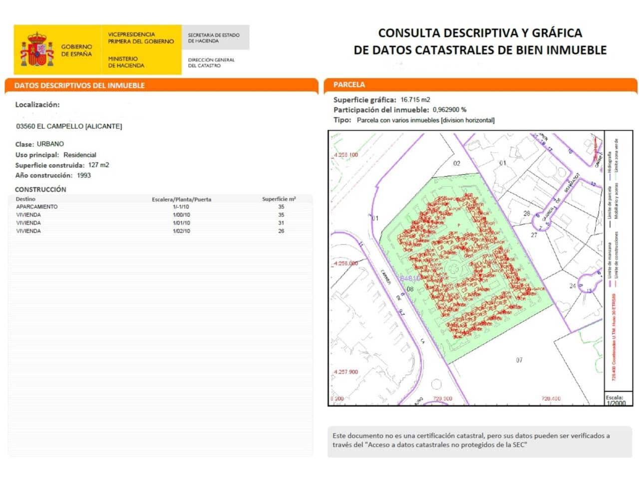Image resolution: width=639 pixels, height=479 pixels.
Task: Click the small circle near coordinate 720.300
Action: pos(436,385)
